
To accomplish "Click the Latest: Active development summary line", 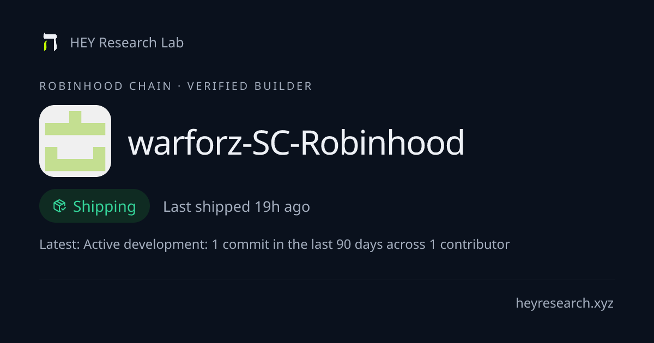I will tap(275, 244).
